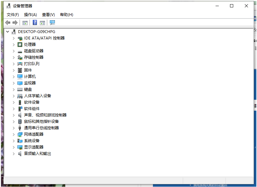Click the 存储控制器 icon
Viewport: 257px width, 187px height.
pos(20,57)
